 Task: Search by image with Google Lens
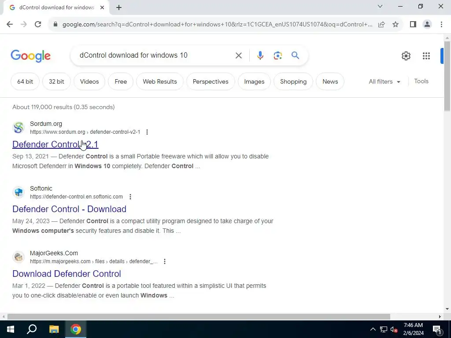(277, 55)
